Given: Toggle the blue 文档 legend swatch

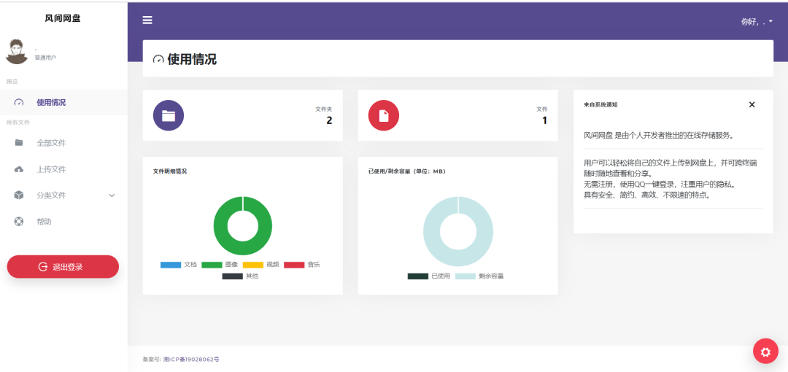Looking at the screenshot, I should pyautogui.click(x=171, y=265).
